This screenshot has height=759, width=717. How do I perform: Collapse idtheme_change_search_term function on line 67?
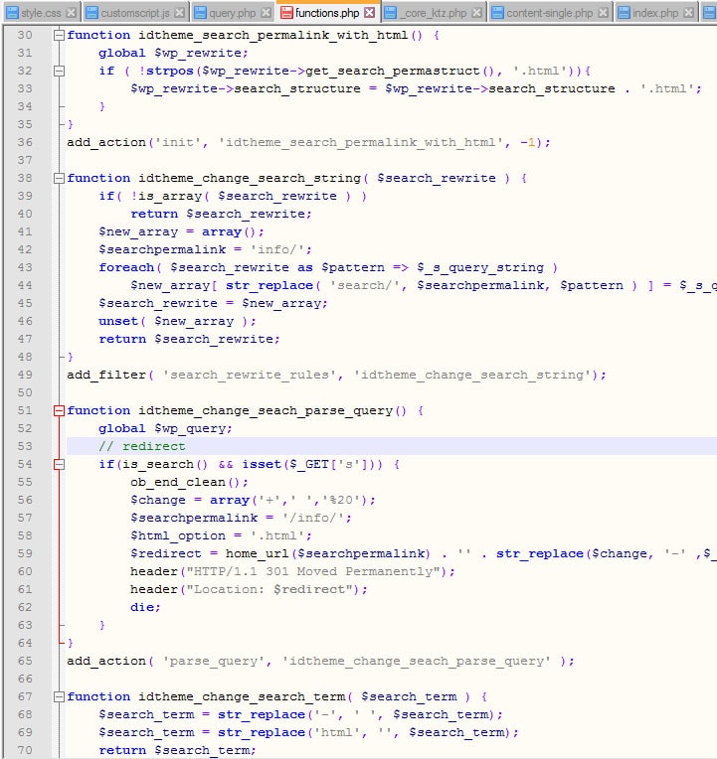point(59,697)
